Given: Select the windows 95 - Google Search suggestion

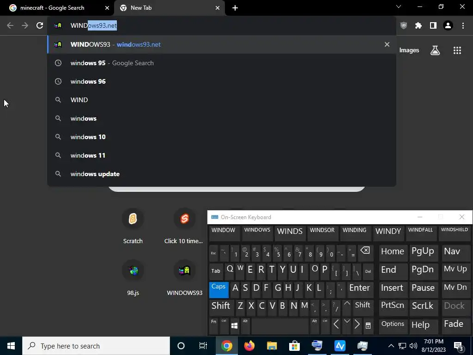Looking at the screenshot, I should pos(222,63).
